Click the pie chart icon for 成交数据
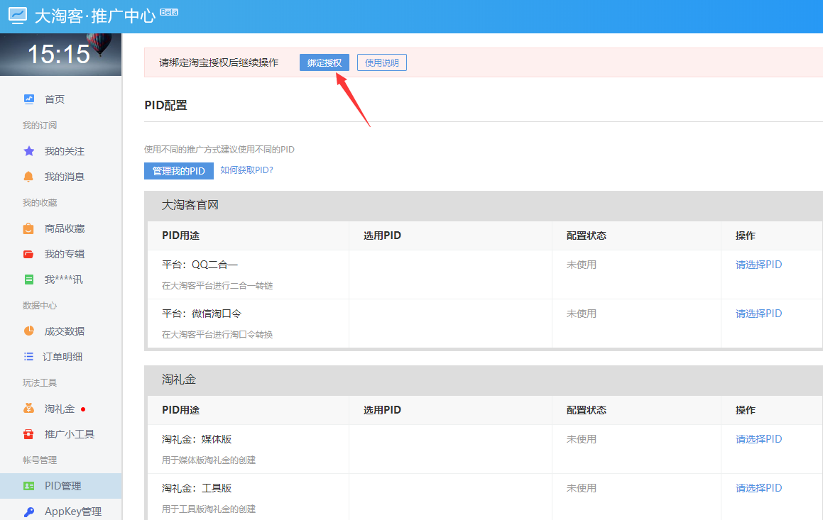The height and width of the screenshot is (520, 823). point(28,331)
